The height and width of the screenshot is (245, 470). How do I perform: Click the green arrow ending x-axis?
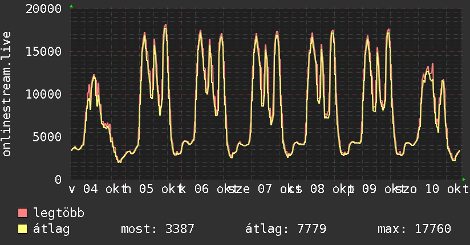[464, 179]
